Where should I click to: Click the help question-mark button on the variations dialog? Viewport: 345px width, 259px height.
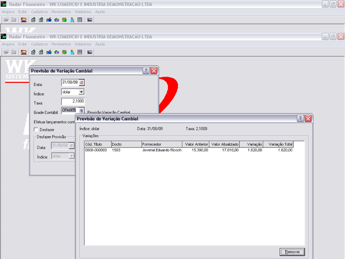[300, 119]
